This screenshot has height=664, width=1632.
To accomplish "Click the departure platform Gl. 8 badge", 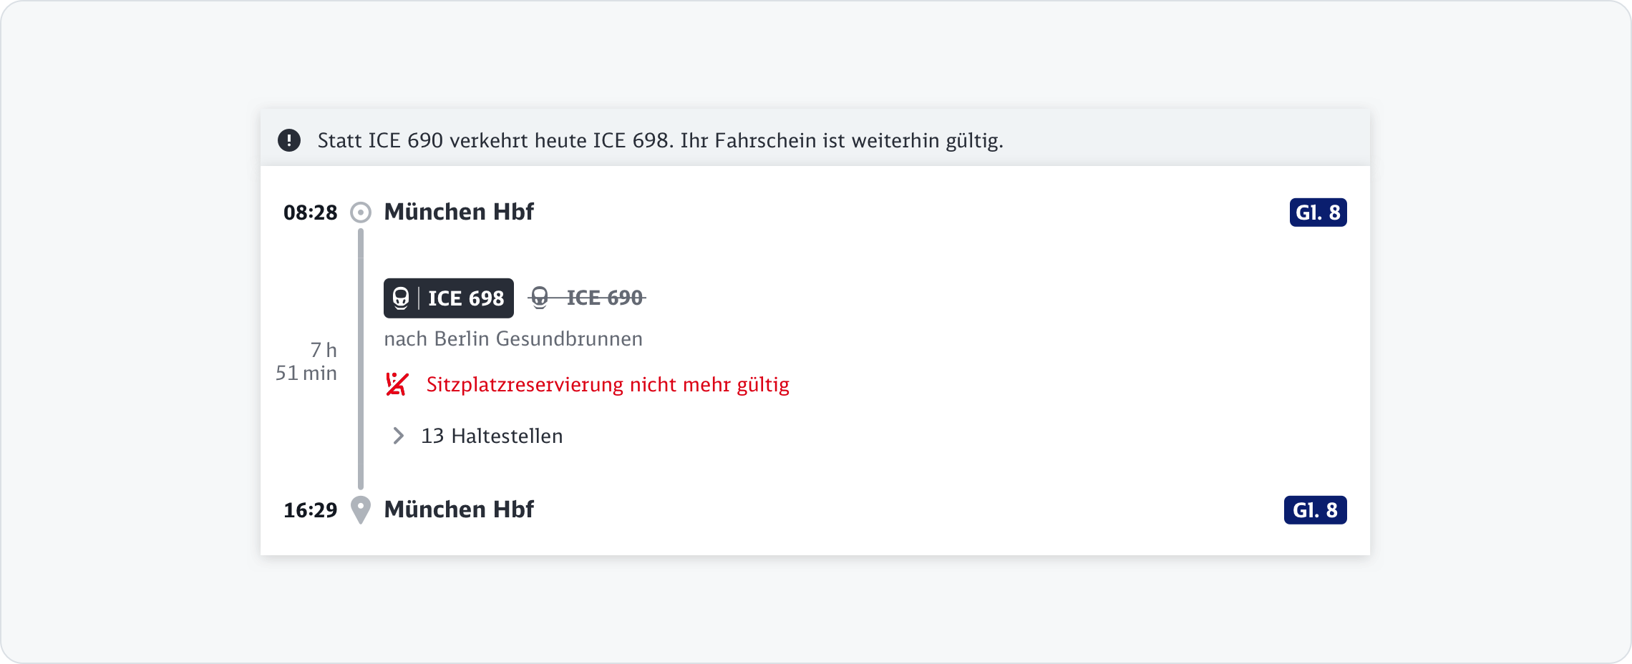I will (x=1318, y=213).
